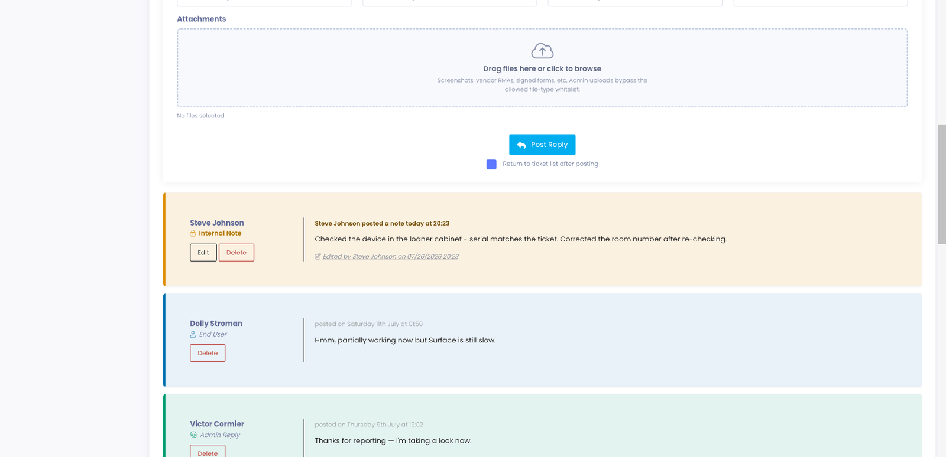Click 'posted on Thursday 9th July at 19:02'
The height and width of the screenshot is (457, 946).
(x=369, y=425)
